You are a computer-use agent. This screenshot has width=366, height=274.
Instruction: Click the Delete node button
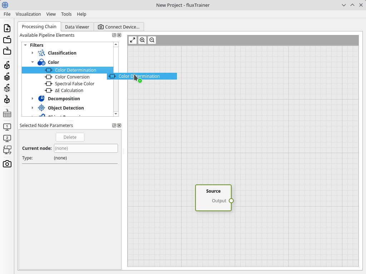tap(70, 137)
